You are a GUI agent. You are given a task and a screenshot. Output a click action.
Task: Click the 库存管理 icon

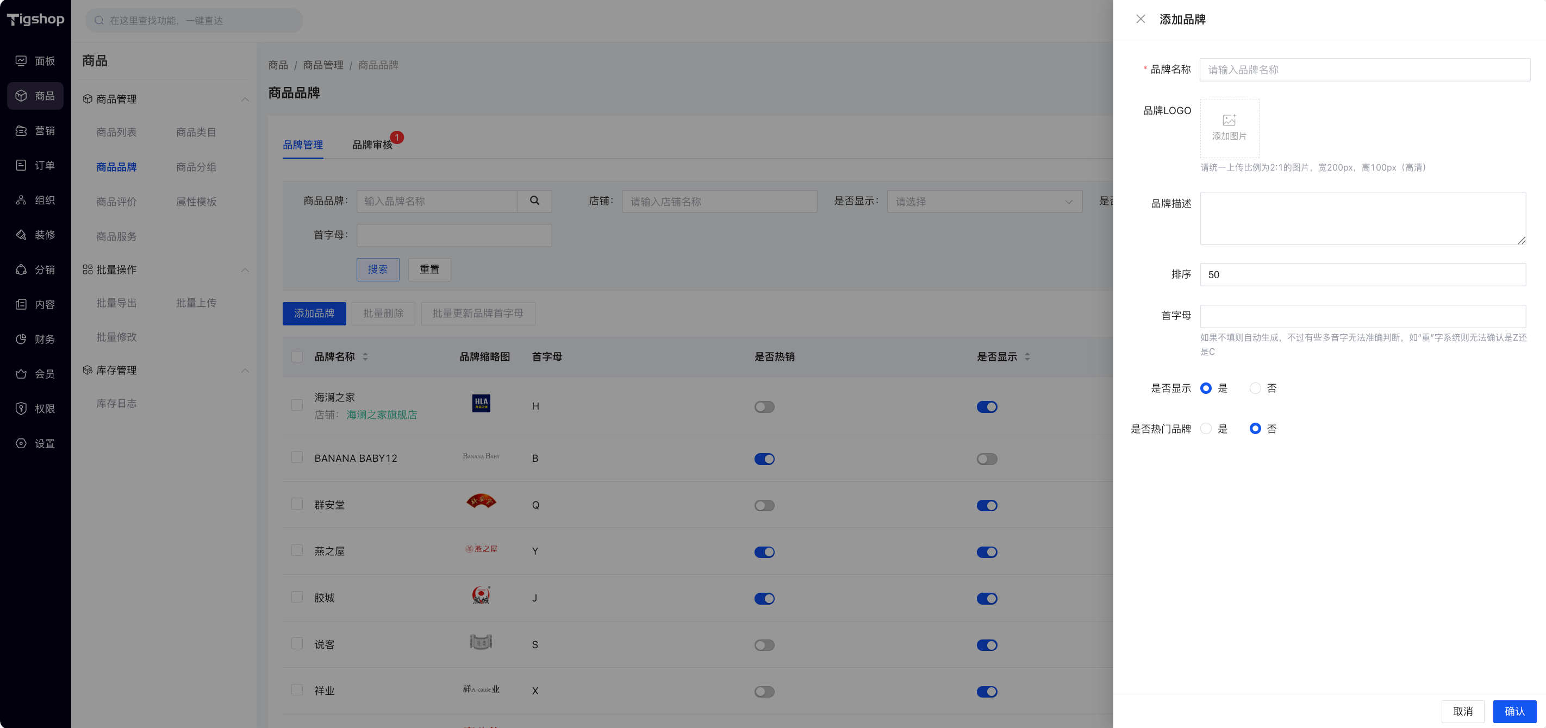tap(88, 370)
